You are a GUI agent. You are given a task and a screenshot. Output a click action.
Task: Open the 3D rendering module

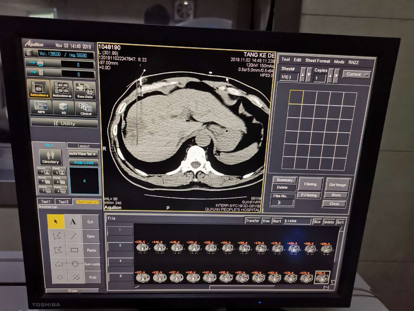pos(64,108)
